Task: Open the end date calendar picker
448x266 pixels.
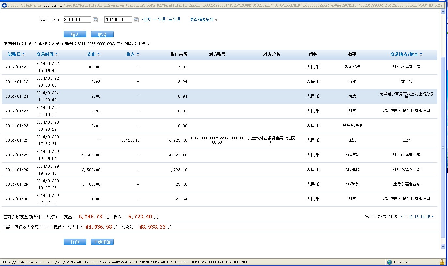Action: point(136,20)
